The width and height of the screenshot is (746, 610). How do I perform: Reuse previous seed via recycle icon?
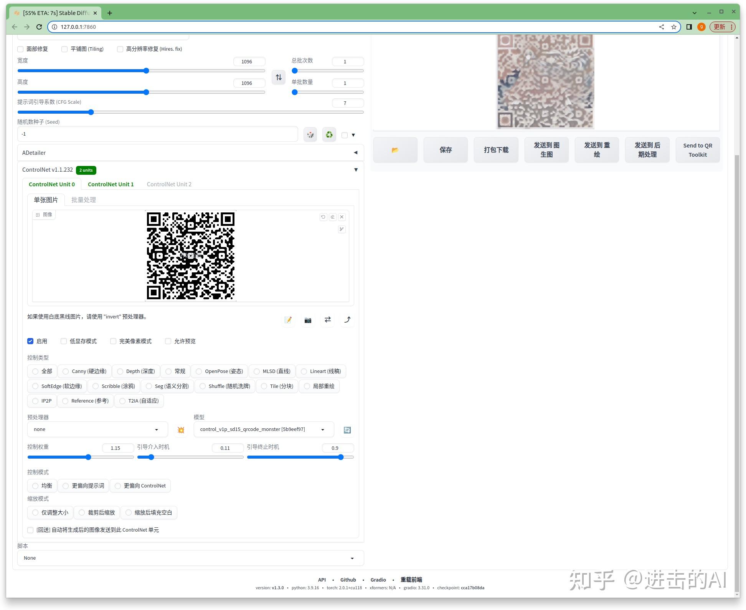click(329, 134)
